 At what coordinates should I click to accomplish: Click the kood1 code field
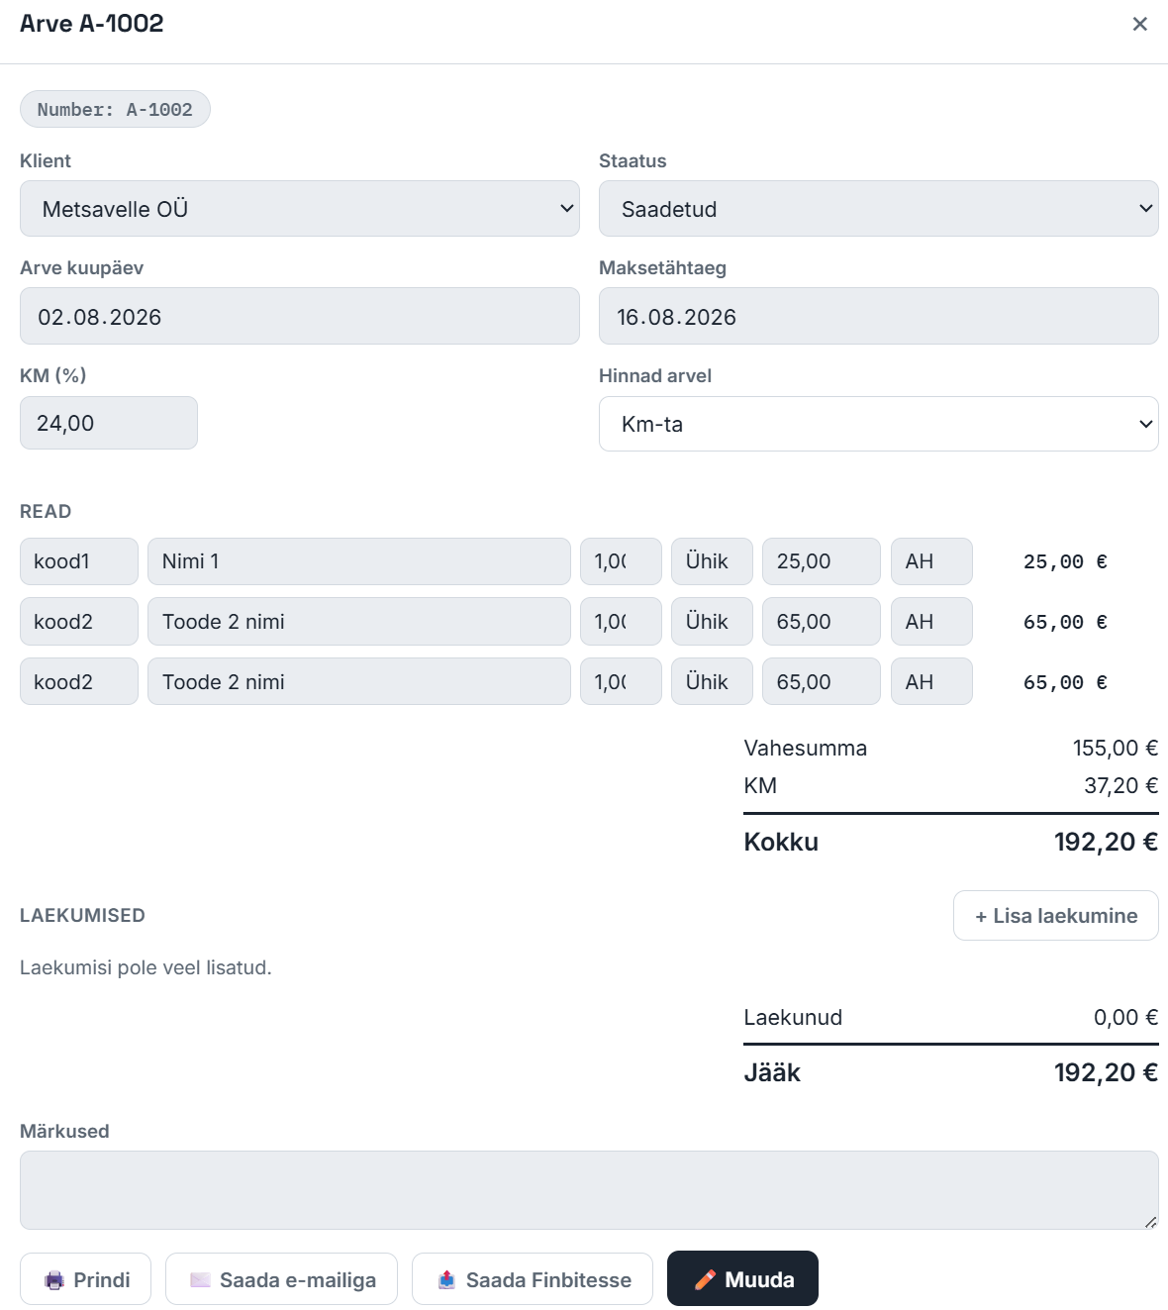click(79, 561)
